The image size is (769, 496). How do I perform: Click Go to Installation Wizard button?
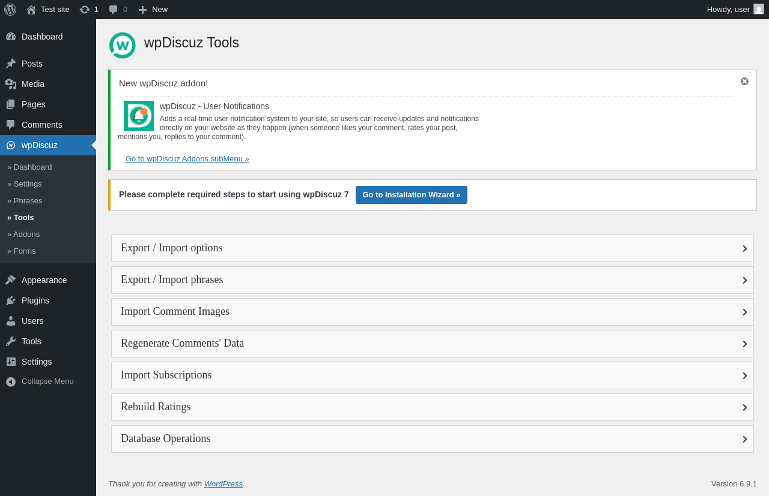tap(412, 195)
